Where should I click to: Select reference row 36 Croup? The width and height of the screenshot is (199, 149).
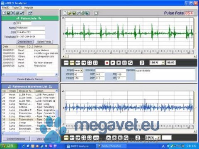click(x=29, y=123)
